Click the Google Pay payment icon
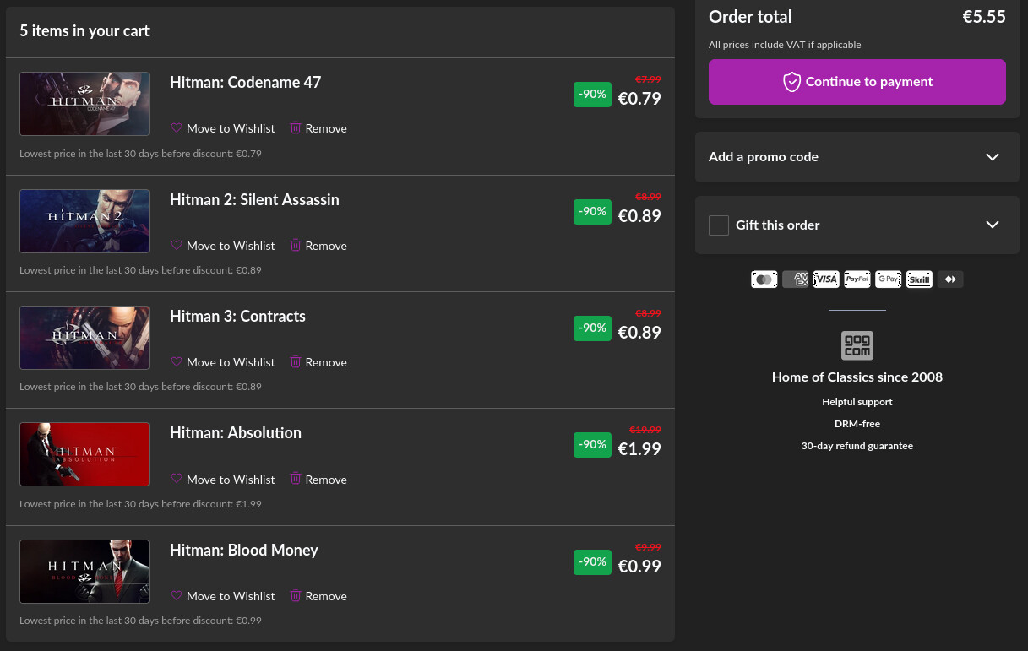 pyautogui.click(x=888, y=279)
